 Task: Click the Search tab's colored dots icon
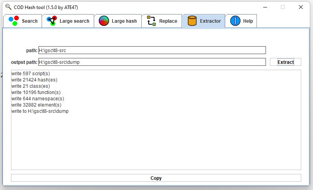[x=14, y=21]
